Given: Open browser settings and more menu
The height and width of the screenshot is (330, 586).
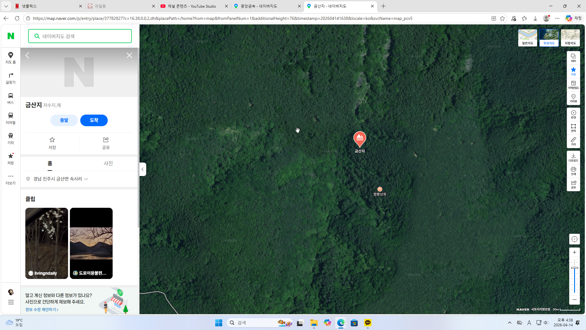Looking at the screenshot, I should (x=557, y=18).
